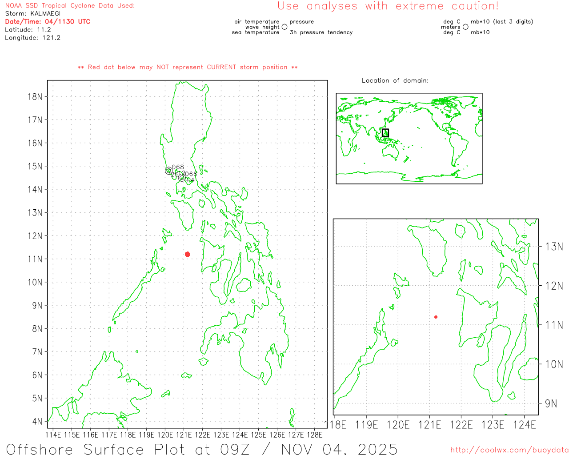Click the Latitude: 11.2 text
The image size is (569, 455).
point(28,29)
